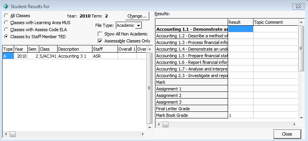This screenshot has height=141, width=308.
Task: Click the Student Results window icon
Action: click(x=6, y=7)
